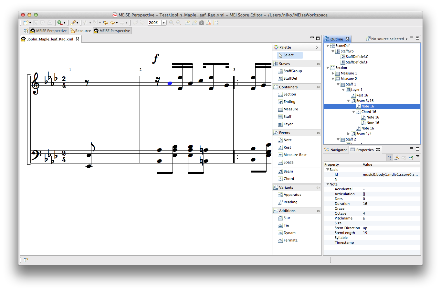Viewport: 441px width, 291px height.
Task: Click the Measure Rest palette tool
Action: pyautogui.click(x=295, y=155)
